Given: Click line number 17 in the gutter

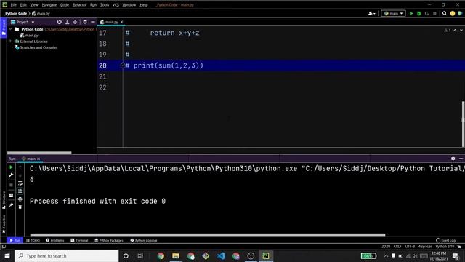Looking at the screenshot, I should [102, 33].
